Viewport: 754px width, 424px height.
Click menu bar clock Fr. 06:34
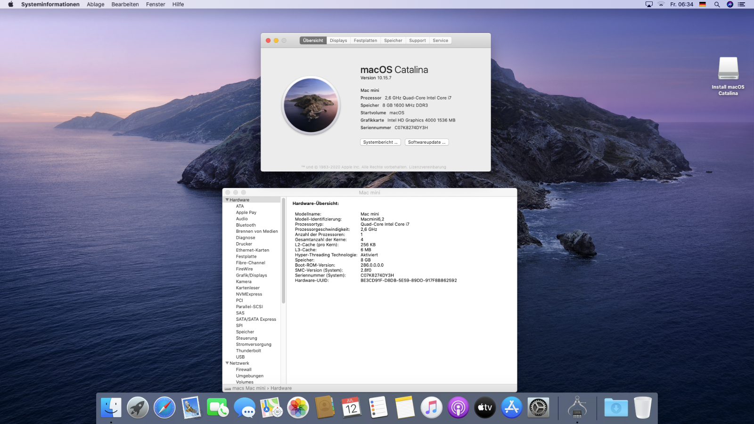coord(681,4)
